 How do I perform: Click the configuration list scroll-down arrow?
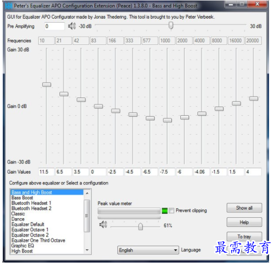(87, 250)
